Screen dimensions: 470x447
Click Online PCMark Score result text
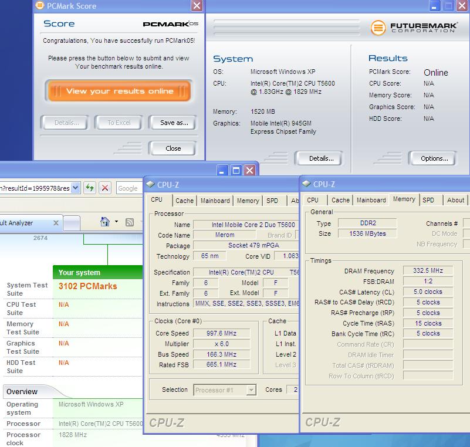pos(436,73)
